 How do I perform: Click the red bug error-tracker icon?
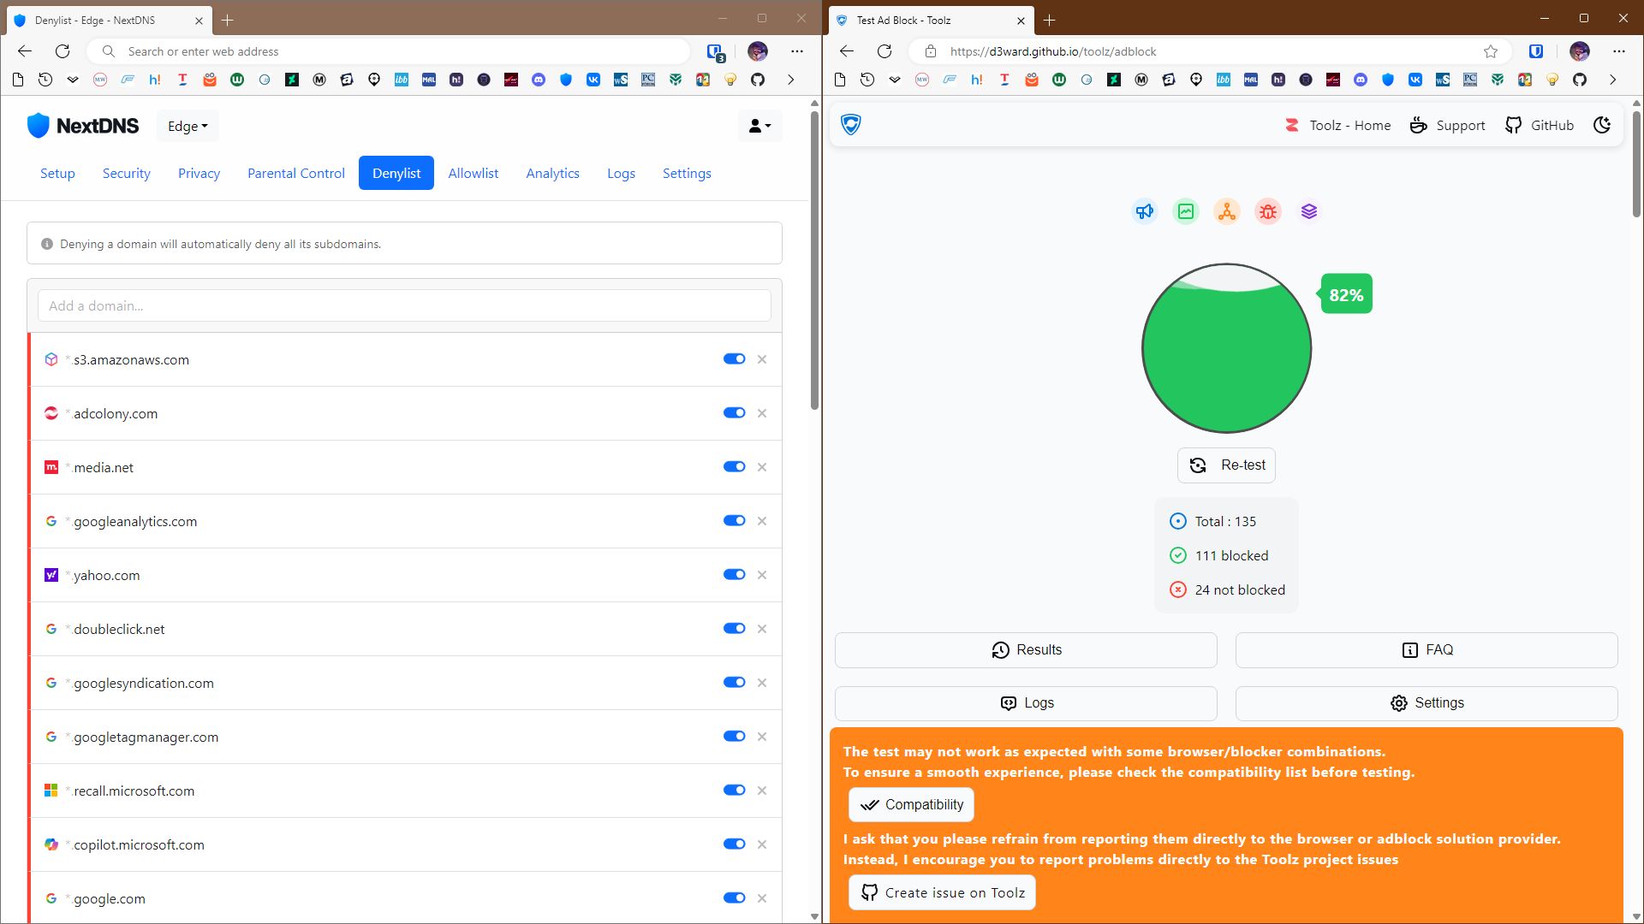pos(1268,211)
